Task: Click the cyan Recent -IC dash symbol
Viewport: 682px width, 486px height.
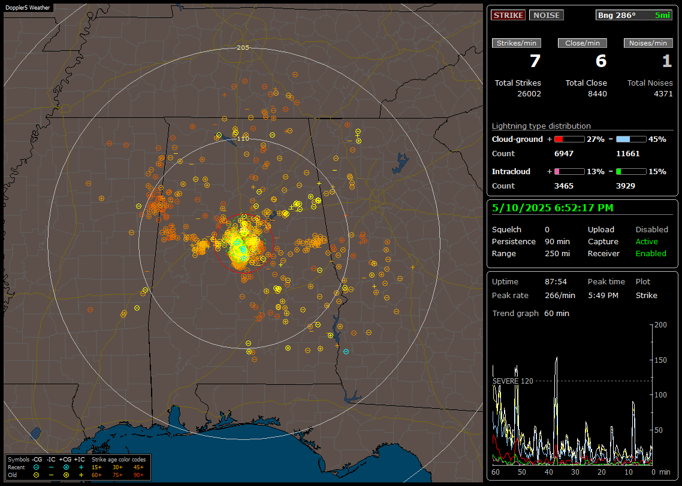Action: (52, 467)
